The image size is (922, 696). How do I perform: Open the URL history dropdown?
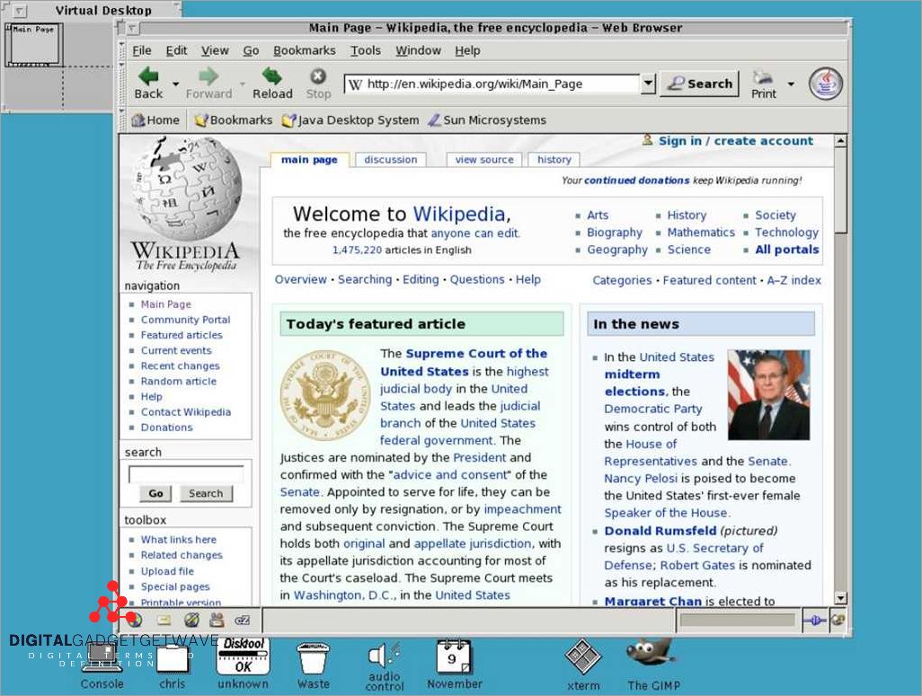(x=647, y=83)
